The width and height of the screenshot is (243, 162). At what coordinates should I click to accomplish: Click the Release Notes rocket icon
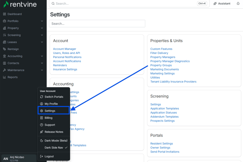click(x=42, y=132)
